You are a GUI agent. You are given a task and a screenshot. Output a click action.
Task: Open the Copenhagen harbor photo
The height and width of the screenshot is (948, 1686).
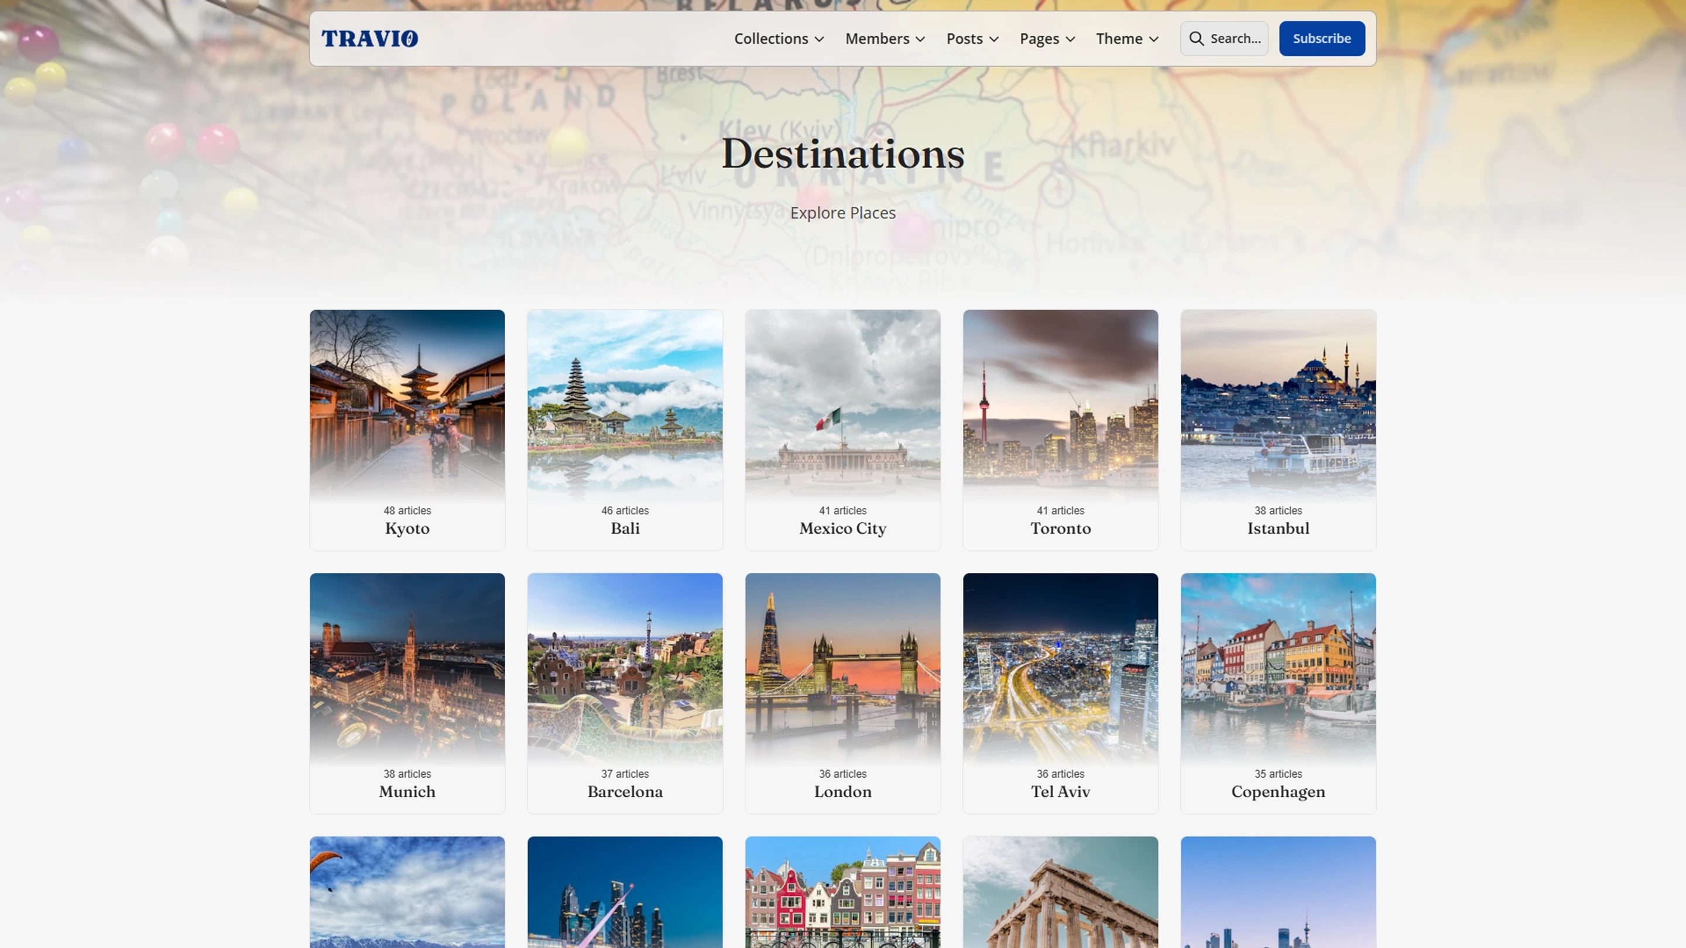pyautogui.click(x=1278, y=669)
